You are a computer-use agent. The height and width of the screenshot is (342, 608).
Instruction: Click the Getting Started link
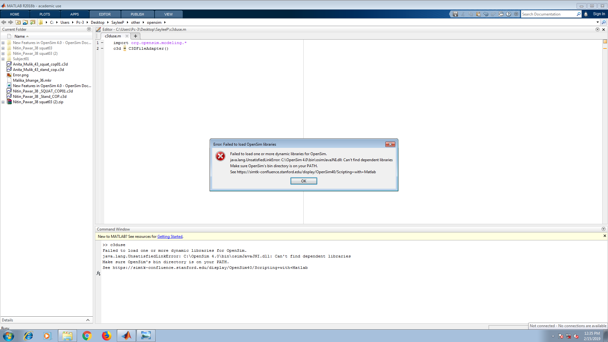pos(170,237)
